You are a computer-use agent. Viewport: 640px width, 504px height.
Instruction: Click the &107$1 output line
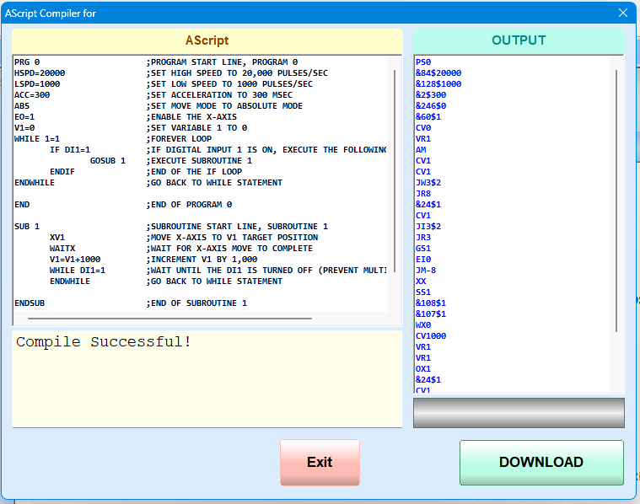click(x=431, y=314)
